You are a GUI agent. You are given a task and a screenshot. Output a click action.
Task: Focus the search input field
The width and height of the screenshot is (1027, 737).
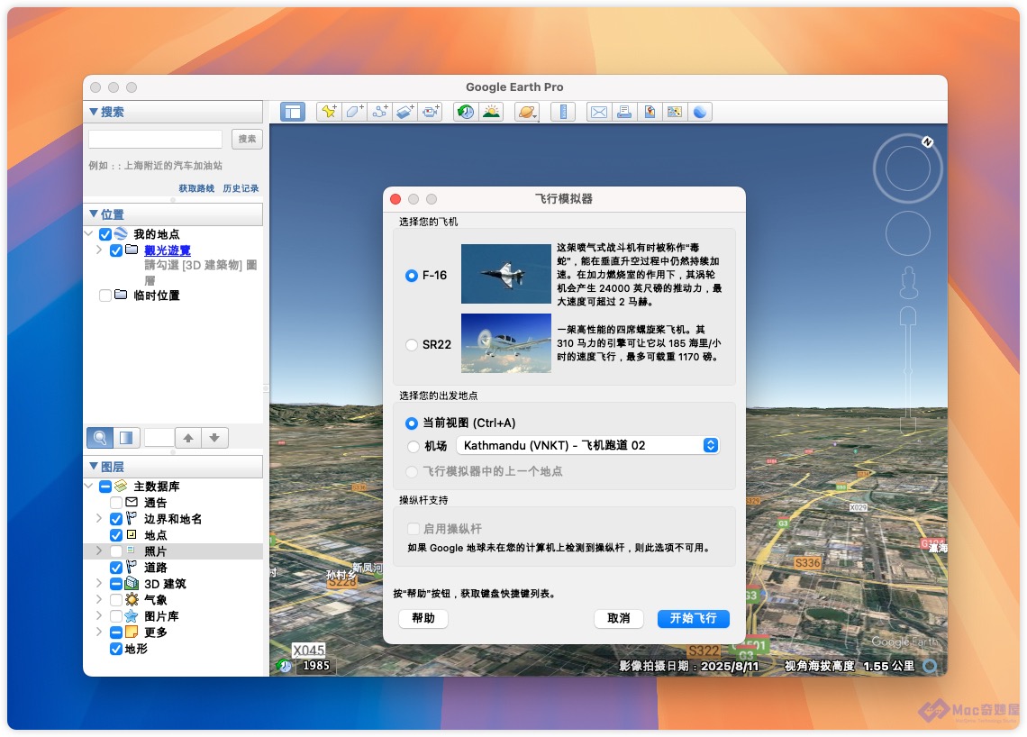tap(155, 139)
